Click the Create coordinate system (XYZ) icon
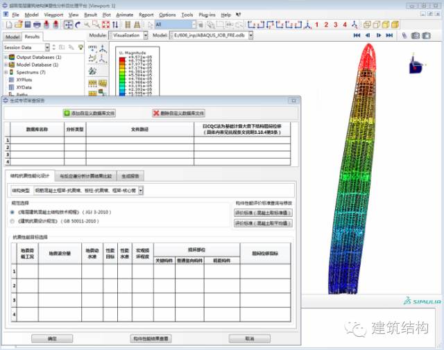The height and width of the screenshot is (350, 444). point(92,49)
